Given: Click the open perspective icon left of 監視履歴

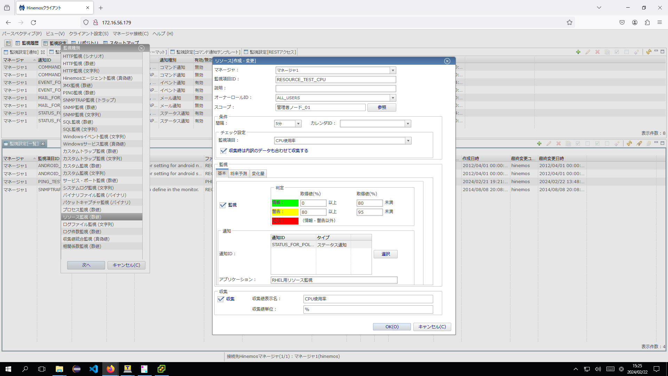Looking at the screenshot, I should pyautogui.click(x=8, y=43).
